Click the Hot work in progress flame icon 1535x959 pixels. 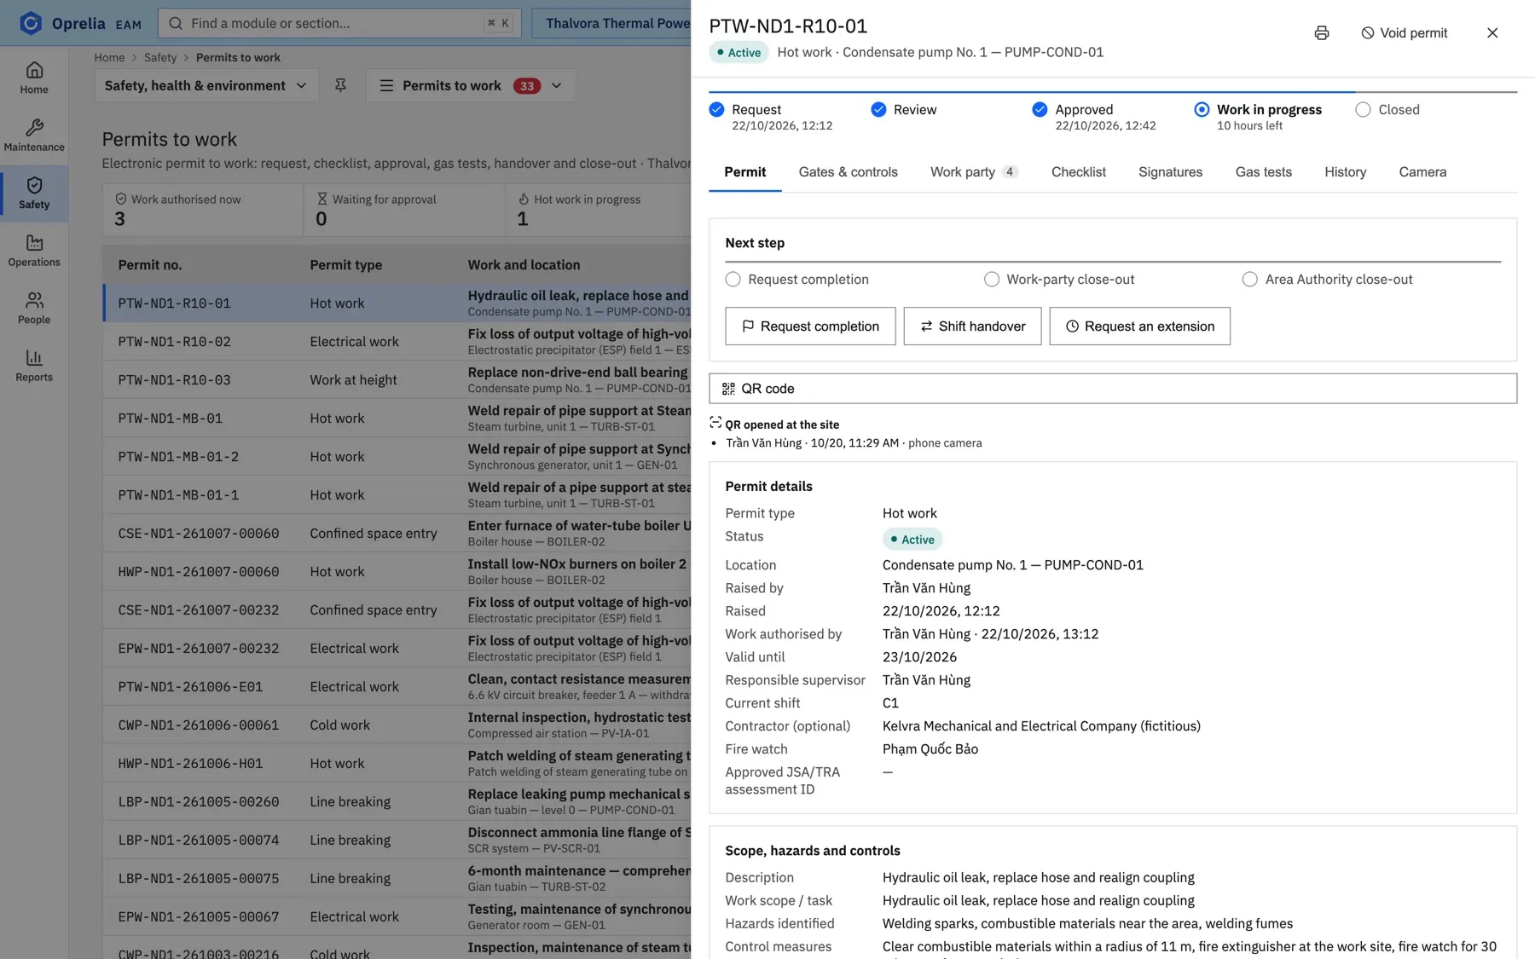coord(524,199)
